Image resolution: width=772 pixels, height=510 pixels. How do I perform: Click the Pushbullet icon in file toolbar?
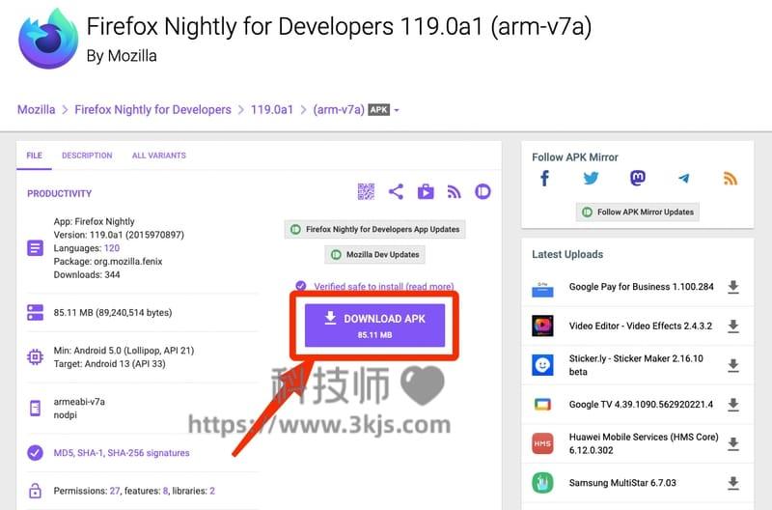coord(482,191)
